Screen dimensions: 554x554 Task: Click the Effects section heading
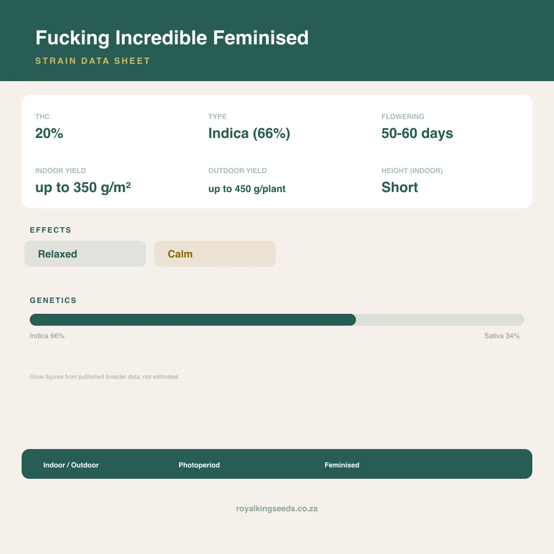(x=50, y=230)
